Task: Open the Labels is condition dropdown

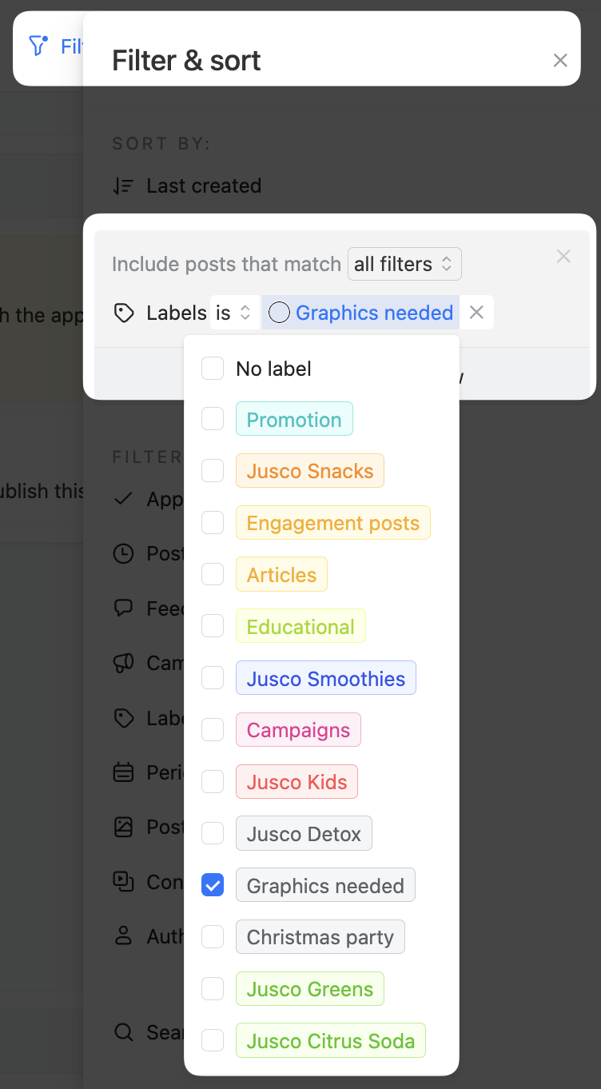Action: pyautogui.click(x=235, y=313)
